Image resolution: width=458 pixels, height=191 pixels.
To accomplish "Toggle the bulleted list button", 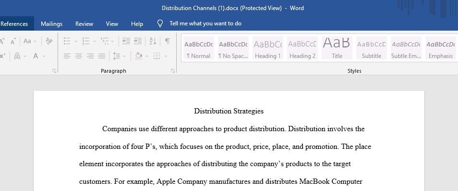I will tap(67, 41).
